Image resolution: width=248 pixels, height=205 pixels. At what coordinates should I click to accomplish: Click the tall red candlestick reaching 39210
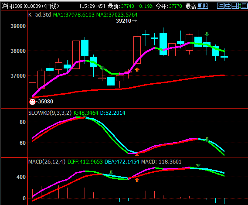pyautogui.click(x=137, y=50)
